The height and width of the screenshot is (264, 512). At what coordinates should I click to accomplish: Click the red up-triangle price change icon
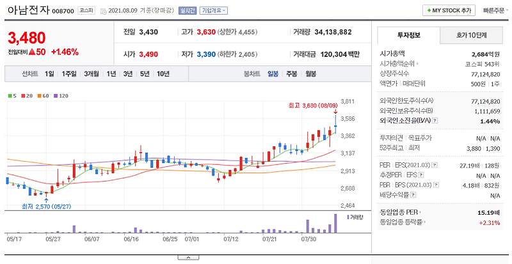pyautogui.click(x=31, y=52)
